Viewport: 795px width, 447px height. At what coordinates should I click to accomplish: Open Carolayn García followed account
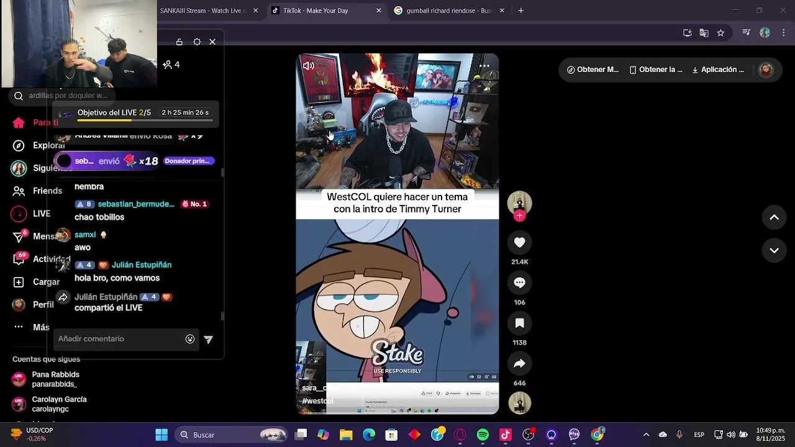tap(50, 404)
